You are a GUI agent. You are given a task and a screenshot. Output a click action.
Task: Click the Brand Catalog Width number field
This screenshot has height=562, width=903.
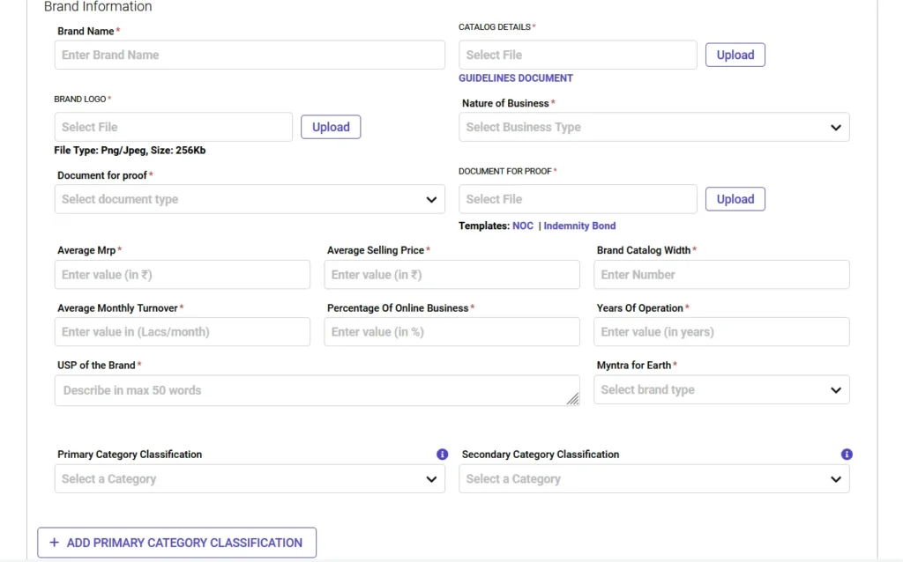pyautogui.click(x=720, y=275)
